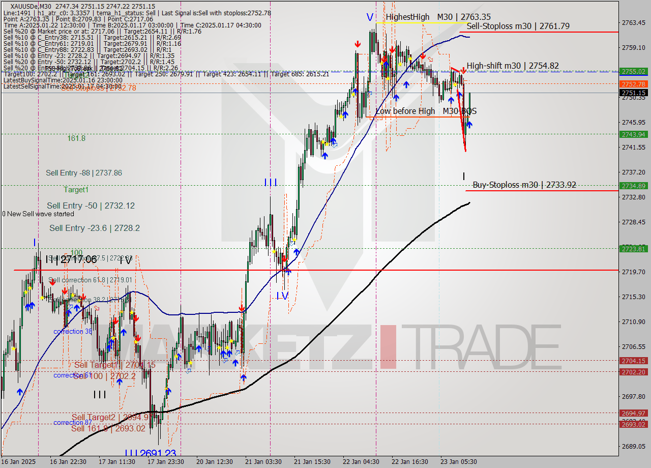Select the green price tag 2723.81
The image size is (651, 468).
tap(633, 249)
